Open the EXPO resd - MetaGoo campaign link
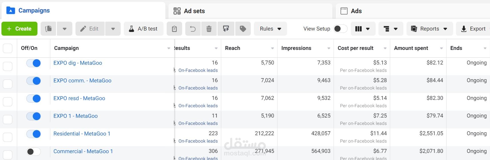The height and width of the screenshot is (160, 490). 79,98
